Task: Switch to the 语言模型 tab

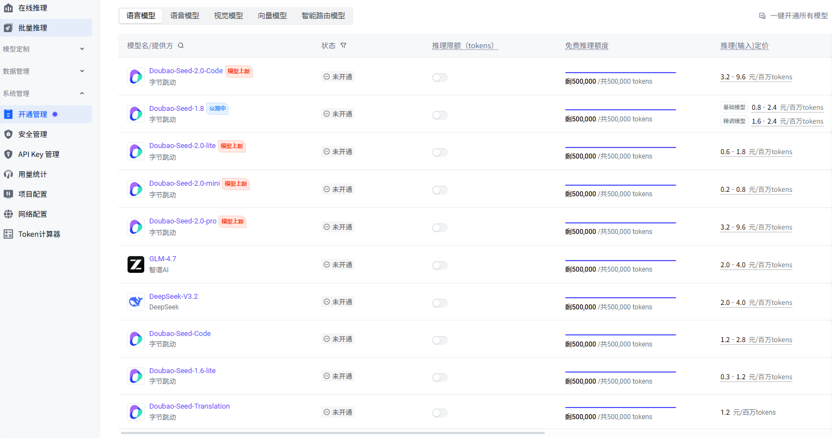Action: [x=141, y=16]
